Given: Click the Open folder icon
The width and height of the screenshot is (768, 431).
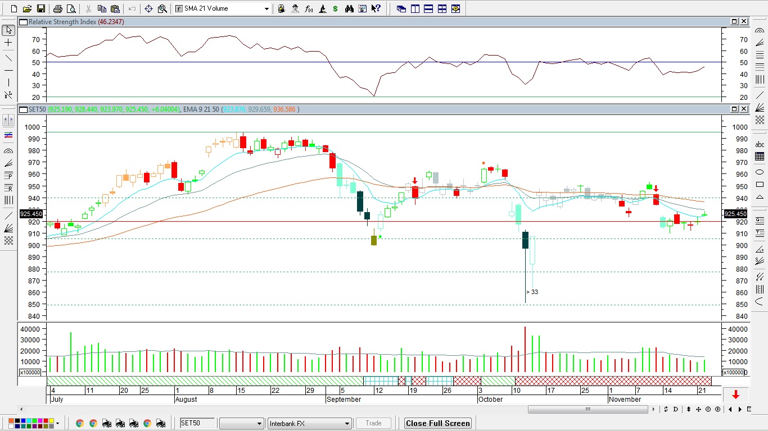Looking at the screenshot, I should click(x=27, y=8).
